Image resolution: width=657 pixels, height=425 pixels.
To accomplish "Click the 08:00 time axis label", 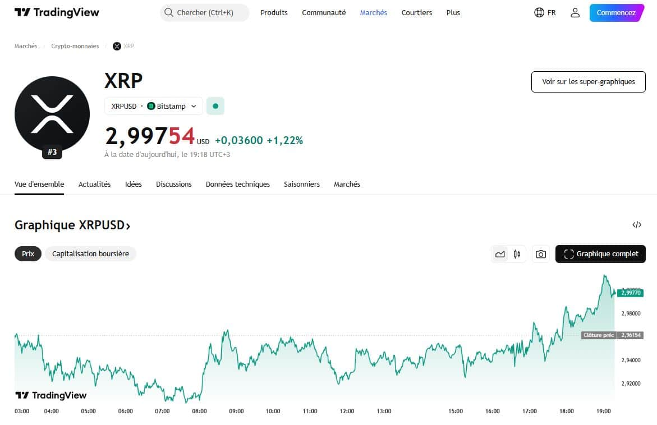I will coord(199,411).
